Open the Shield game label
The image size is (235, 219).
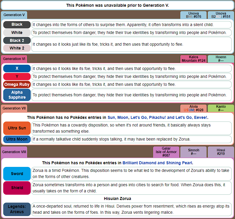[17, 188]
